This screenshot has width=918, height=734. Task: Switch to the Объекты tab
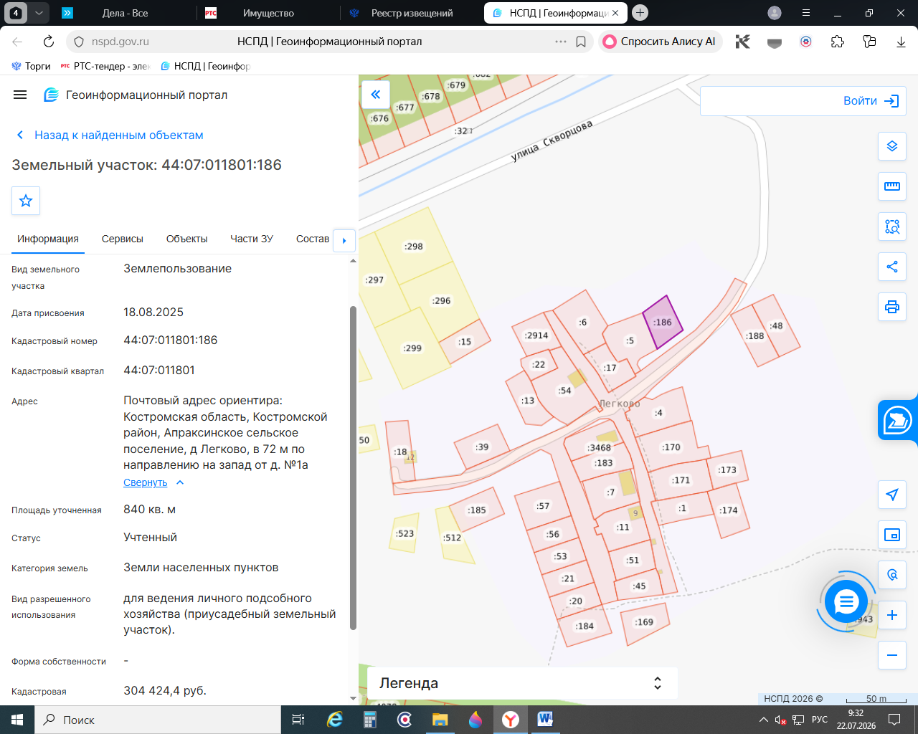pyautogui.click(x=186, y=239)
